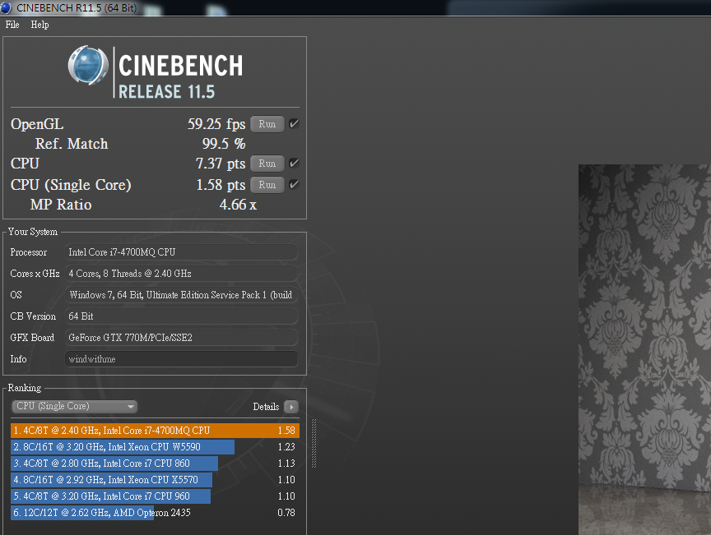The height and width of the screenshot is (535, 711).
Task: Click the Cores x GHz field
Action: [x=181, y=274]
